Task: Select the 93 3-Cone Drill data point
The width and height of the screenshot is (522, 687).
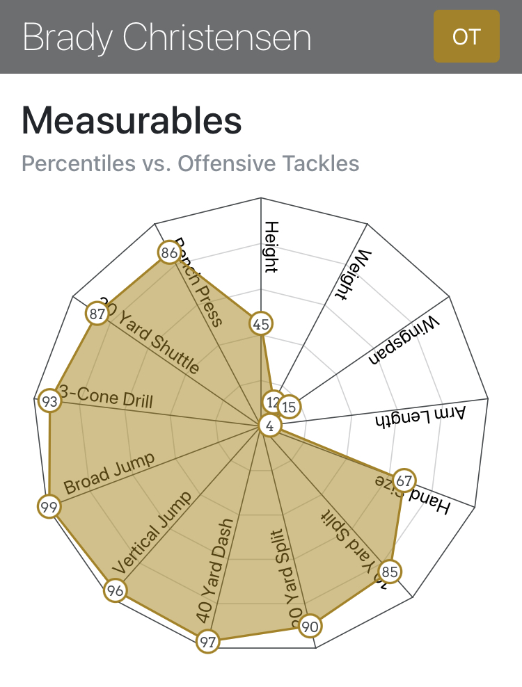Action: (x=49, y=401)
